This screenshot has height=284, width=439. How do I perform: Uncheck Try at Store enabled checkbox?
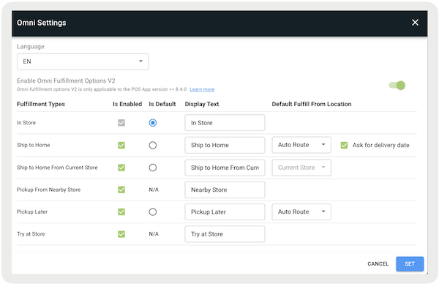pos(121,234)
